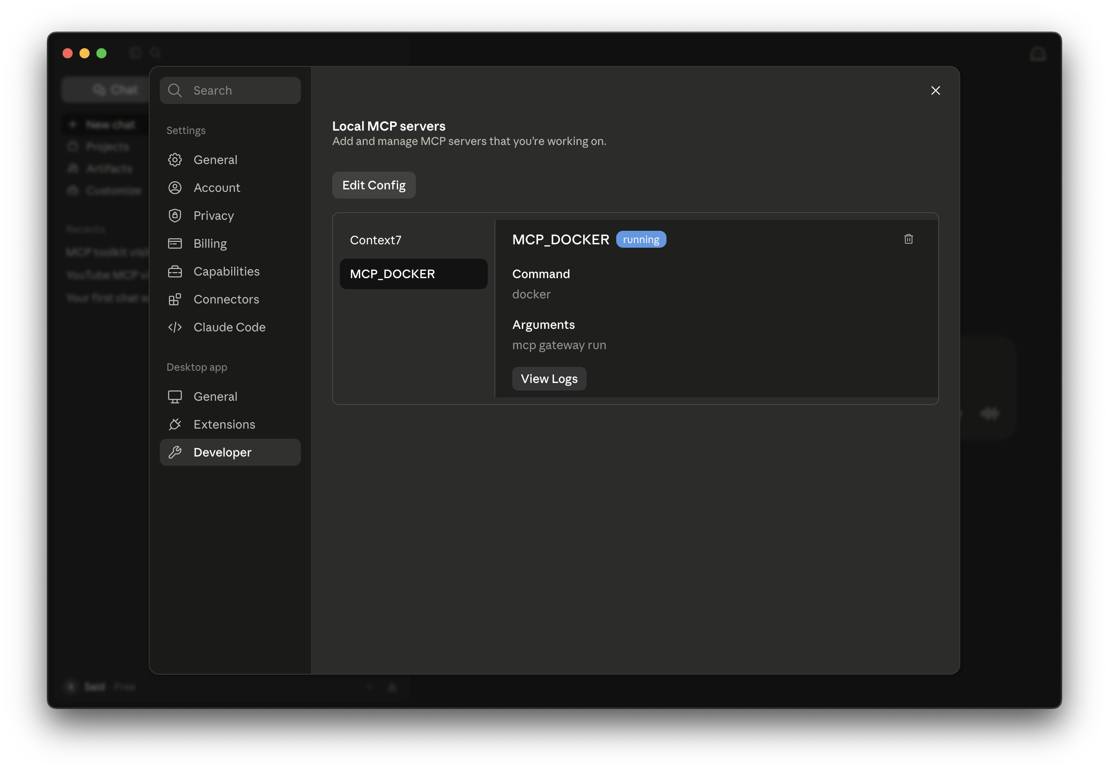Click the Account person icon
This screenshot has width=1109, height=771.
click(x=175, y=187)
